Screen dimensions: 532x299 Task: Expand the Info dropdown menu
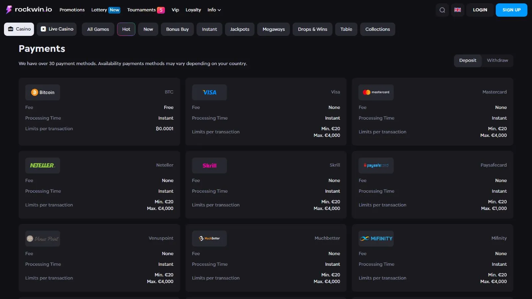214,10
